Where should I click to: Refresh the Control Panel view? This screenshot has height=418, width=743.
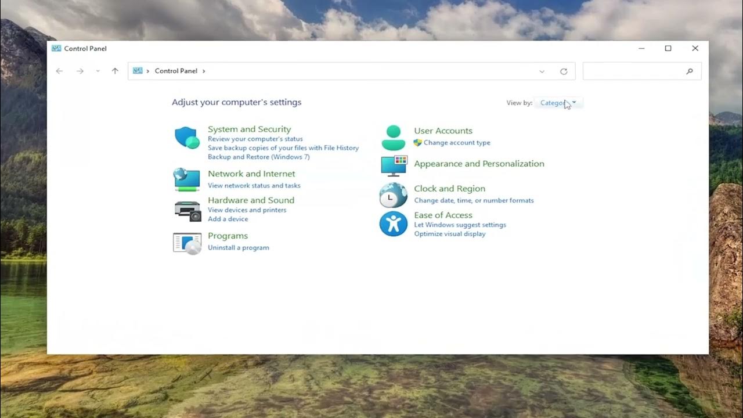(x=564, y=71)
